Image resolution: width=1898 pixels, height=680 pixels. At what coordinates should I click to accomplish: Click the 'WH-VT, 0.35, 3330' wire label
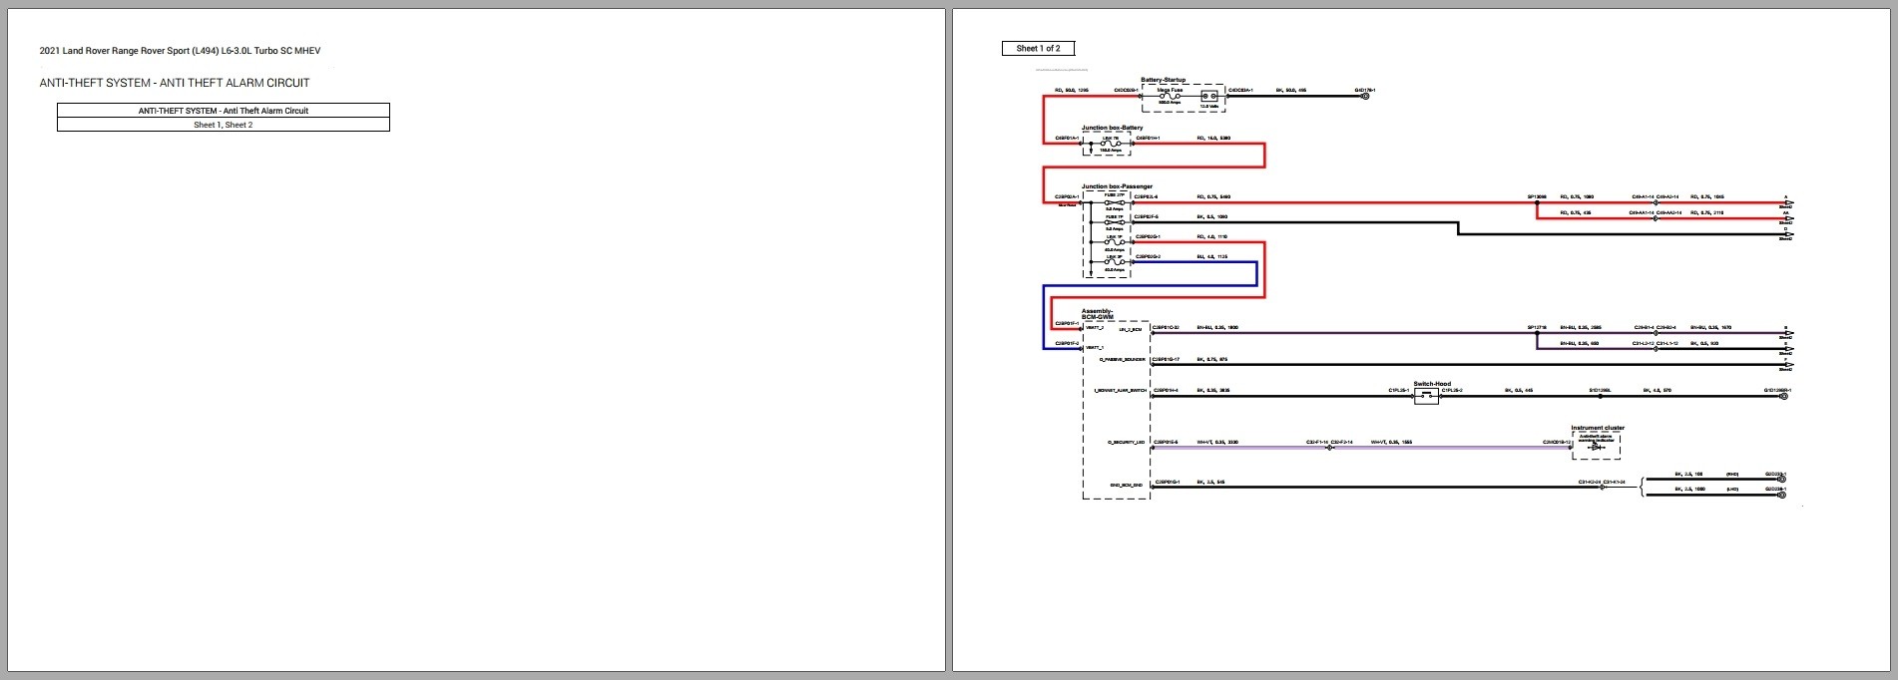click(1218, 442)
